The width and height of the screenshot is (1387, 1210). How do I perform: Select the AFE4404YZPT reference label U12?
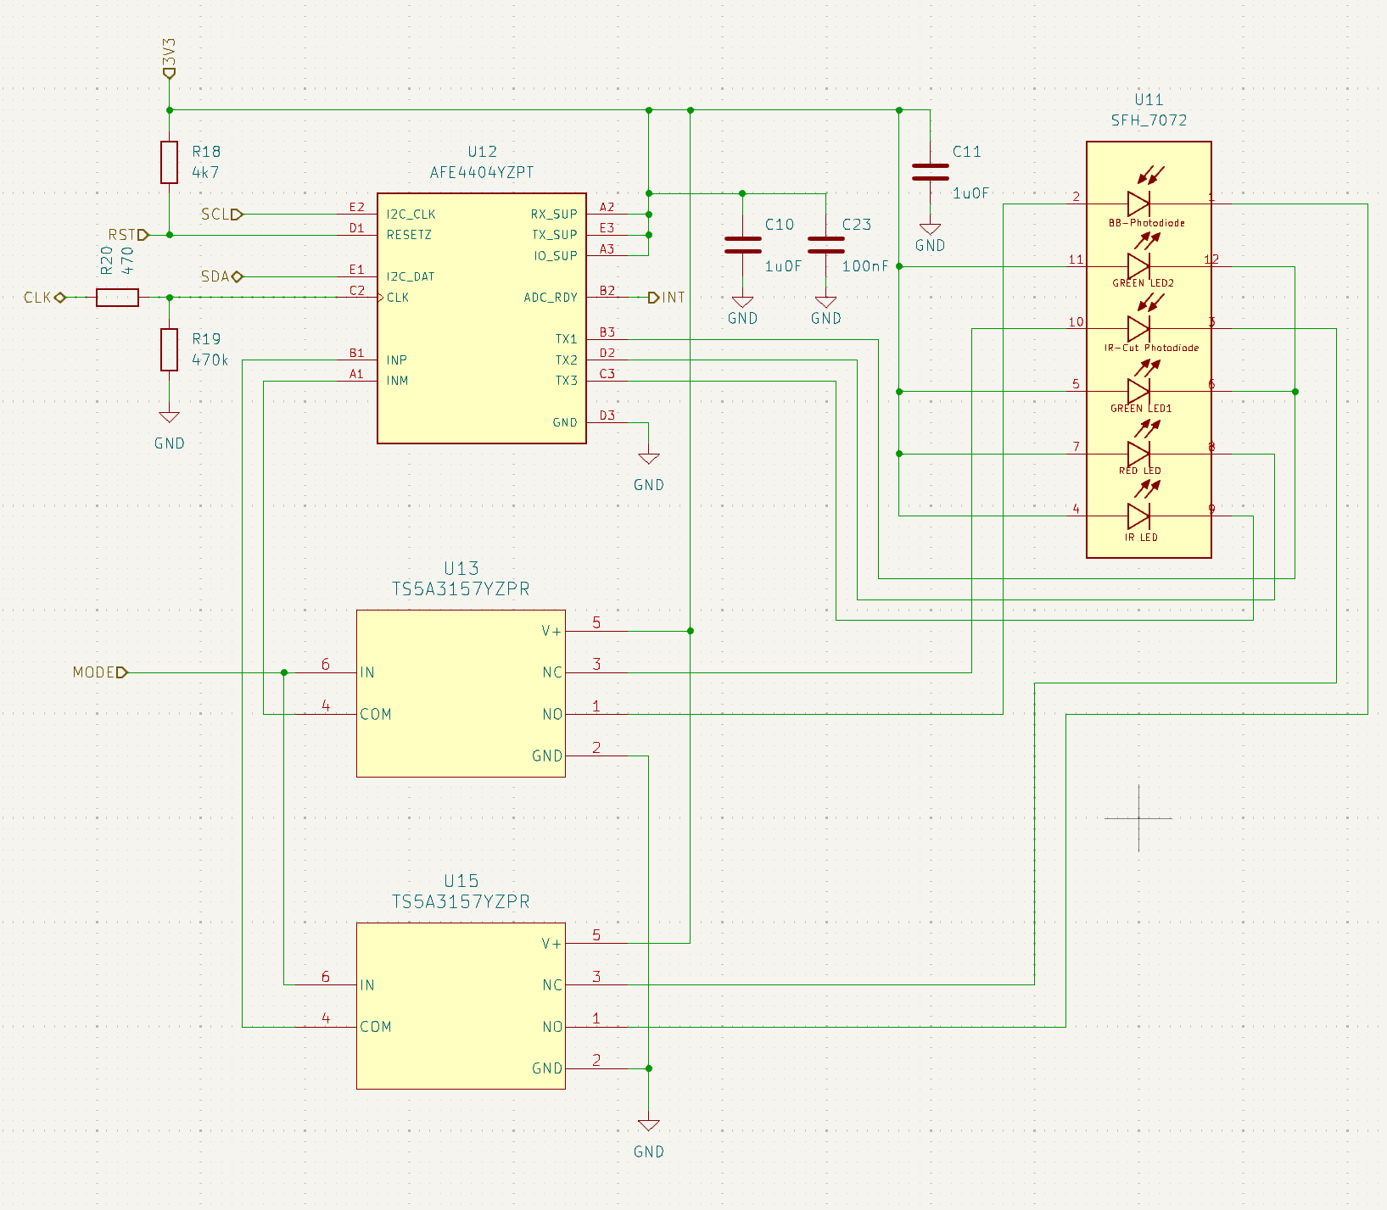click(481, 152)
